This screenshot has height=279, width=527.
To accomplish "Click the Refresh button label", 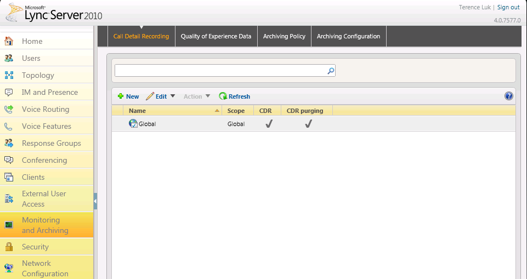I will tap(239, 96).
